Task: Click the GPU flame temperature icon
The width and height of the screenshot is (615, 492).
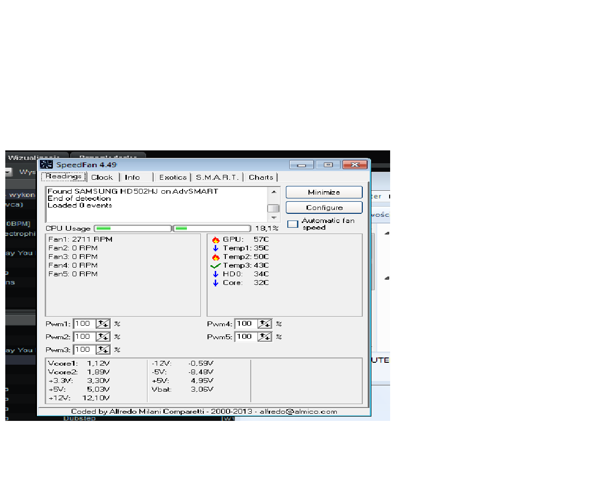Action: pyautogui.click(x=216, y=240)
